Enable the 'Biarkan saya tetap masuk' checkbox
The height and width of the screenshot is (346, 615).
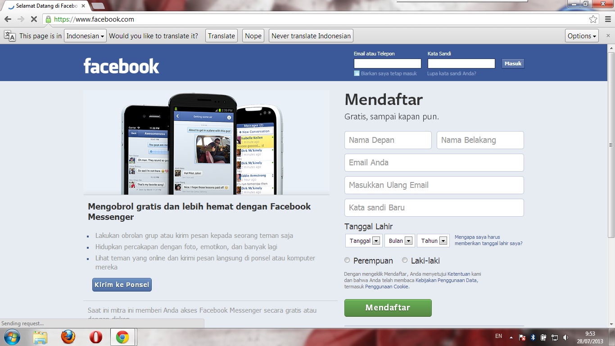point(356,73)
